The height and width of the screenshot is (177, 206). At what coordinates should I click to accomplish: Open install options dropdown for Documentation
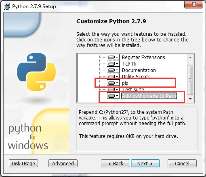click(114, 70)
